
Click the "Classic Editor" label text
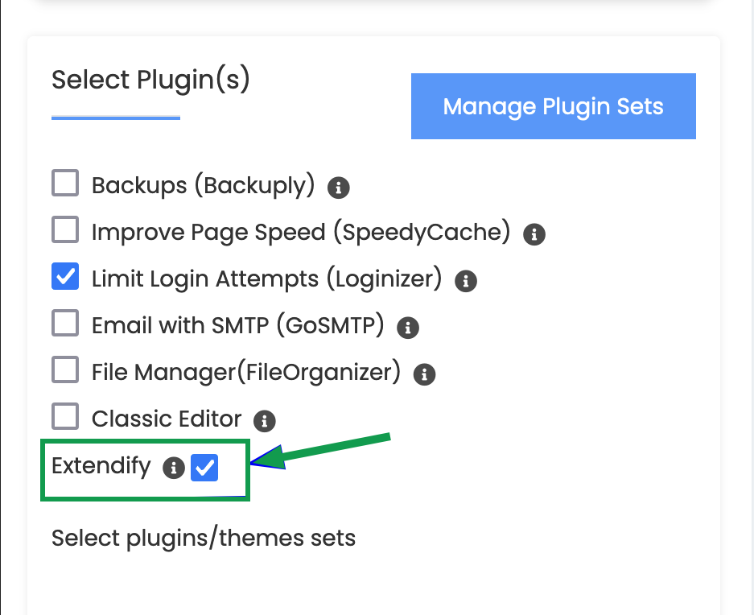click(167, 419)
